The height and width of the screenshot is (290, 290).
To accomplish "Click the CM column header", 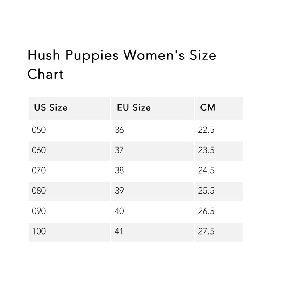I will pos(207,108).
